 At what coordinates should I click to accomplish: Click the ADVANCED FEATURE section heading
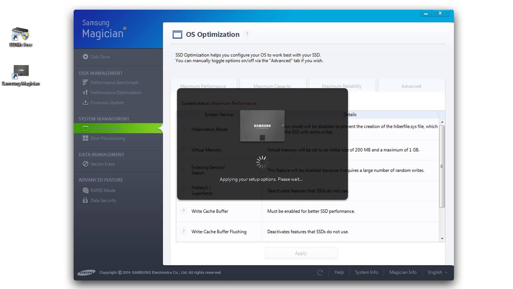pos(101,180)
